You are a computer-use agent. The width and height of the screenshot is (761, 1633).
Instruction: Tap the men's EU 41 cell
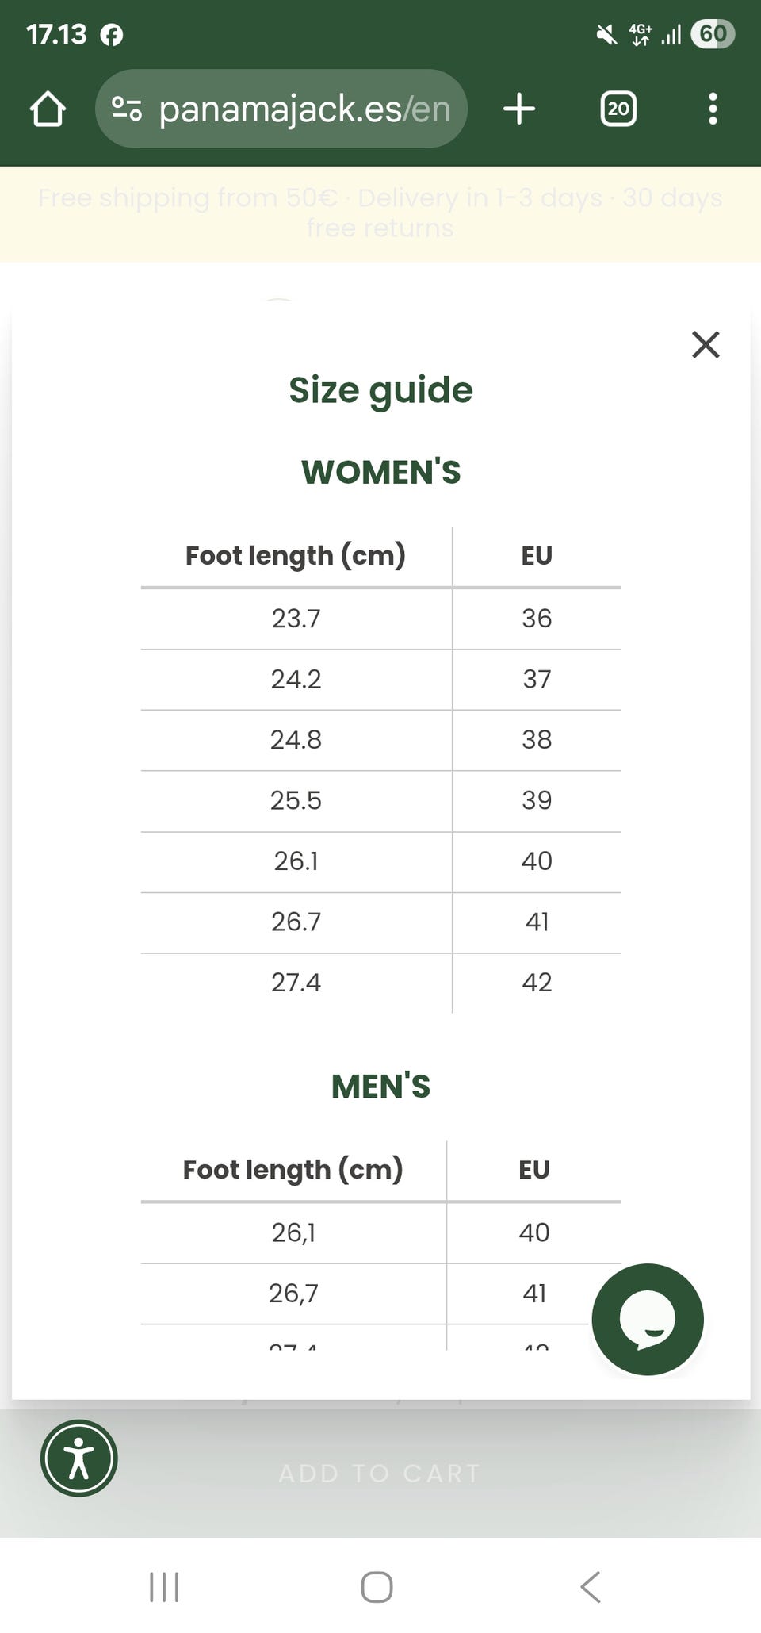pos(534,1294)
